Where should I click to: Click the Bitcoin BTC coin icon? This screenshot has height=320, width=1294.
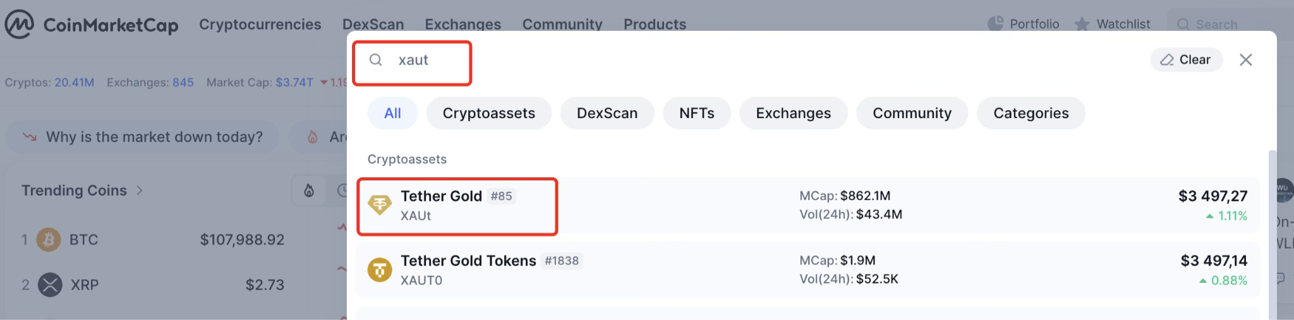coord(49,240)
